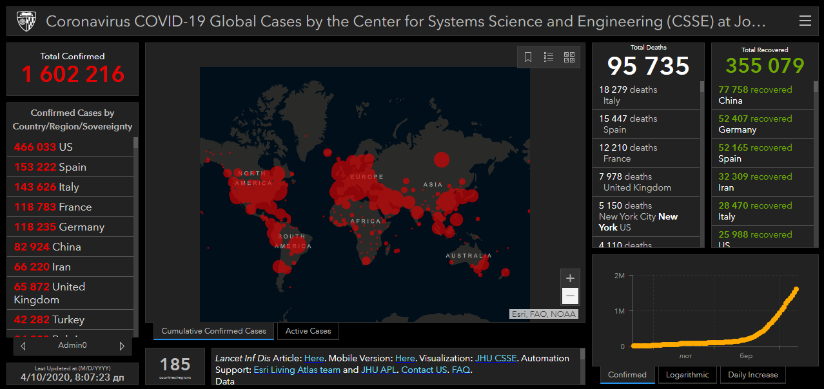Open the Mobile Version 'Here' link

(x=405, y=358)
